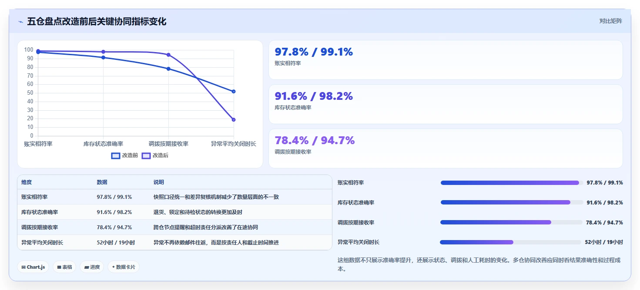640x290 pixels.
Task: Click description starting 跨仓节点提醒
Action: [x=206, y=227]
